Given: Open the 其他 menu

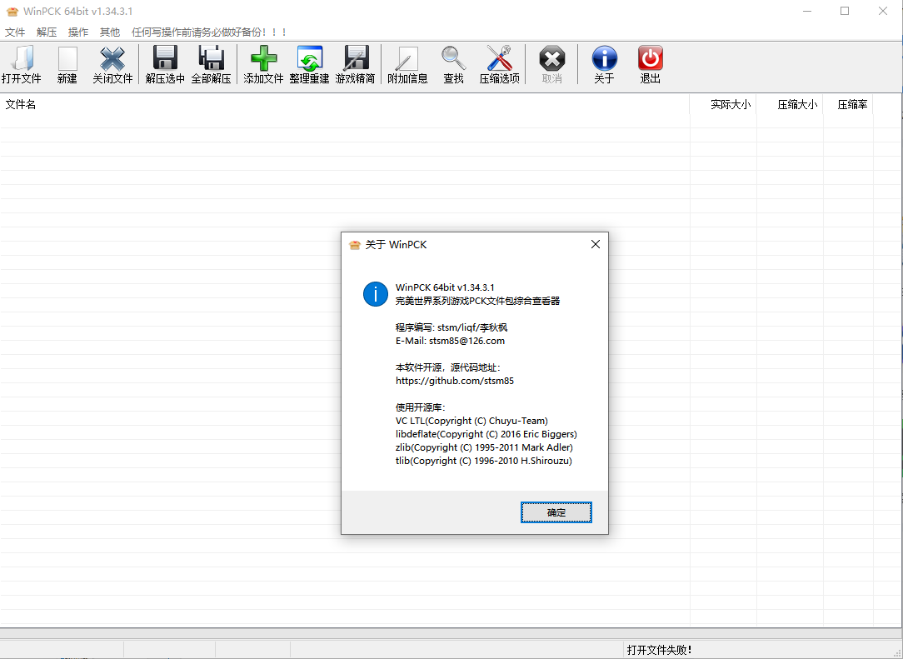Looking at the screenshot, I should tap(110, 32).
